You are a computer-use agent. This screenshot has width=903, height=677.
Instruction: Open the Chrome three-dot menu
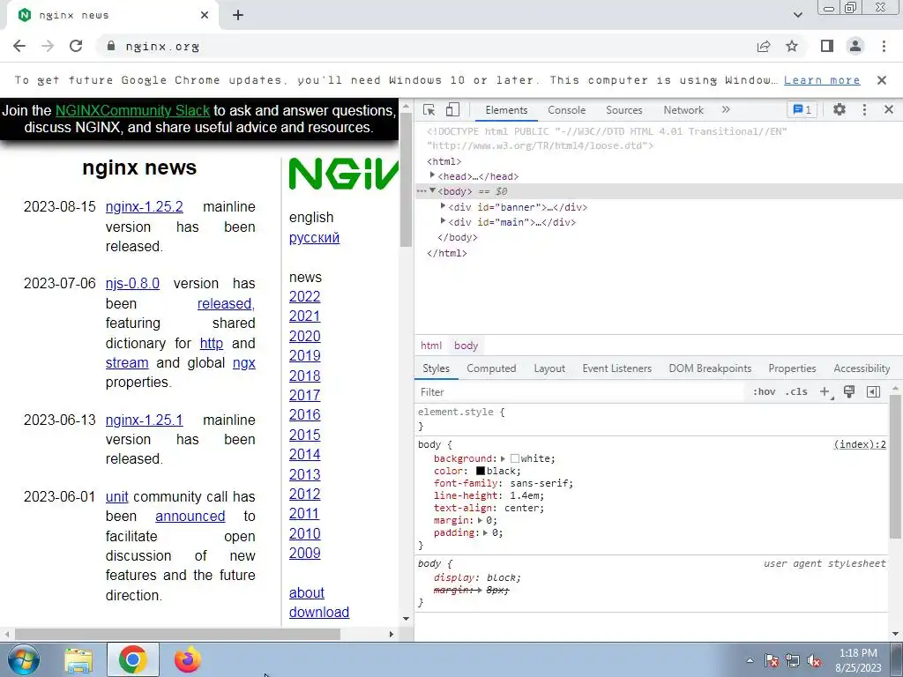(x=884, y=46)
